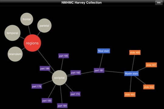The height and width of the screenshot is (109, 164).
Task: Expand the occipital node
Action: 60,78
